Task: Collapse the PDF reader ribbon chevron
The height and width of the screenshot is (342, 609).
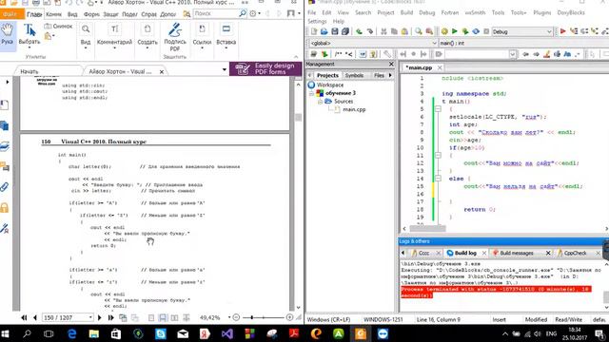Action: 296,57
